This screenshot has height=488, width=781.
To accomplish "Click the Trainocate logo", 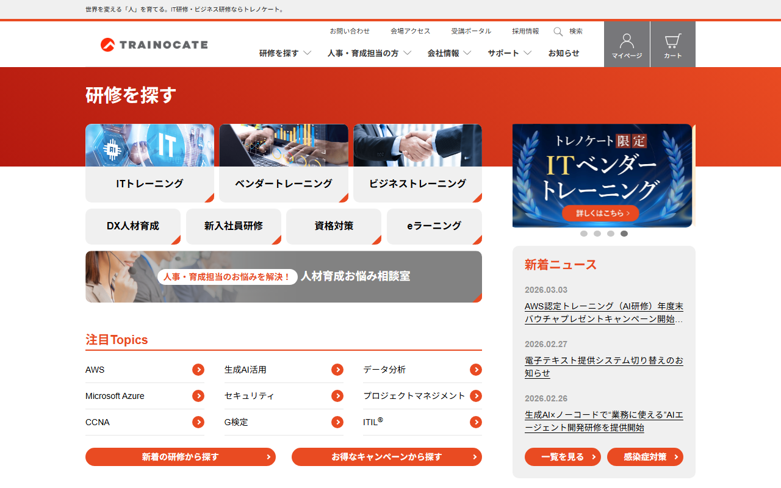I will (154, 45).
